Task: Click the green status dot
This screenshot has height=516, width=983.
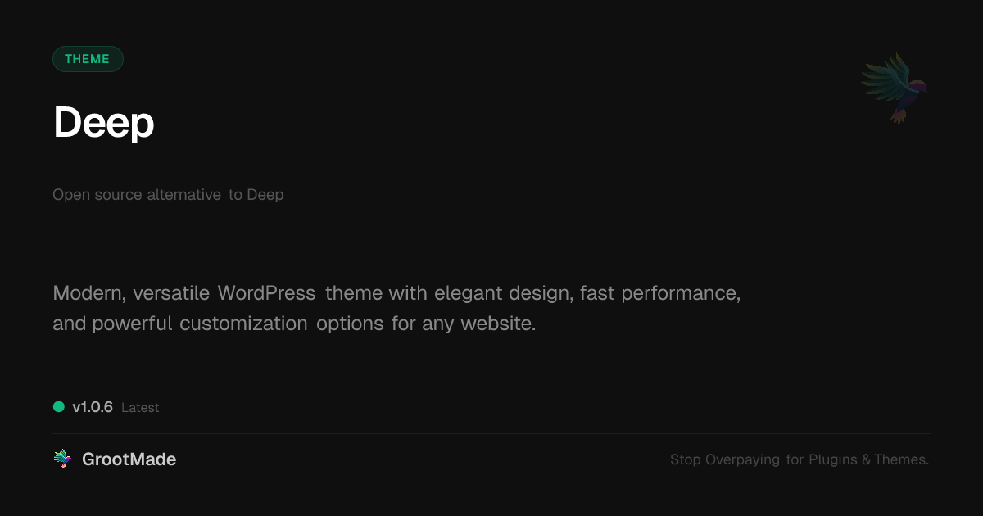Action: [x=59, y=407]
